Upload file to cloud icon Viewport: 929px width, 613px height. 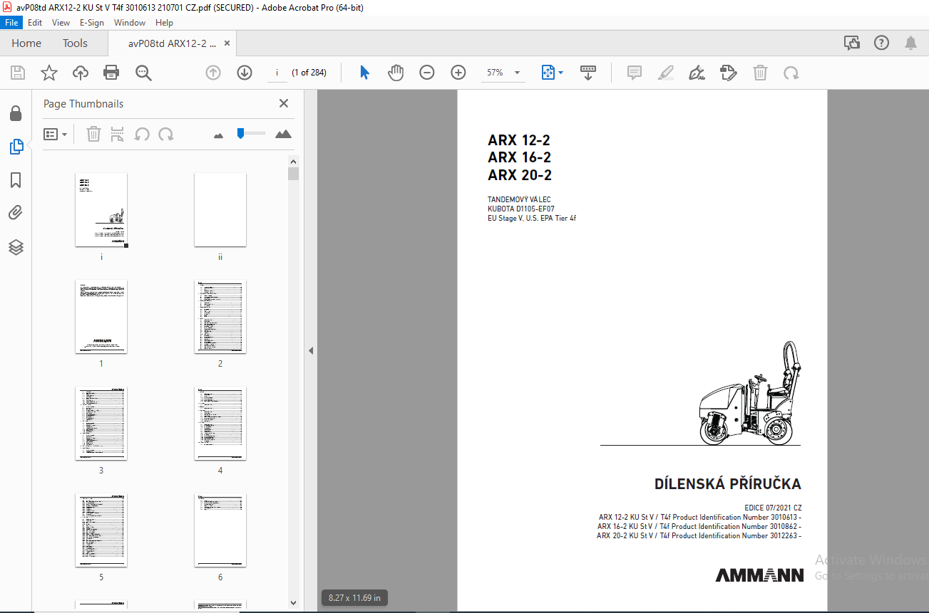pyautogui.click(x=80, y=73)
